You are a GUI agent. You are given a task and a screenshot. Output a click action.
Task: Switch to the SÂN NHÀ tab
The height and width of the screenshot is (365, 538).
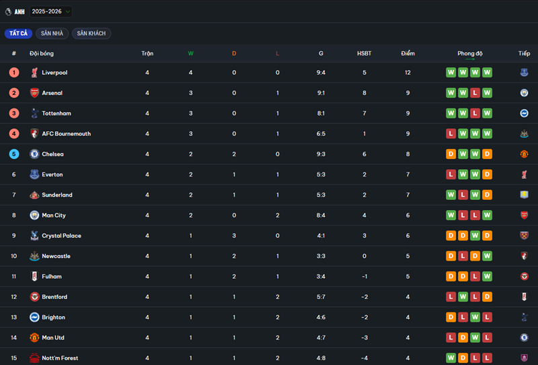click(52, 34)
